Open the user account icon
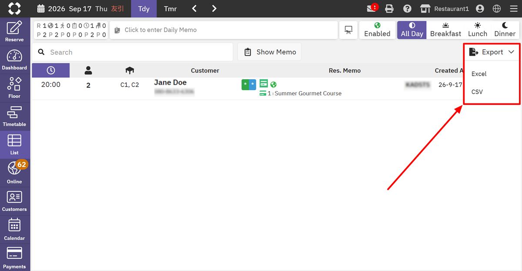This screenshot has height=271, width=522. coord(480,9)
